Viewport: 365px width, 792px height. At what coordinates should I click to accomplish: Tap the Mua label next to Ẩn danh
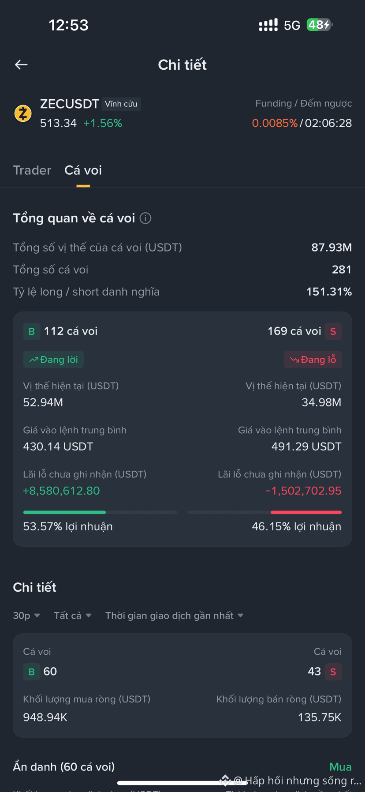[340, 767]
